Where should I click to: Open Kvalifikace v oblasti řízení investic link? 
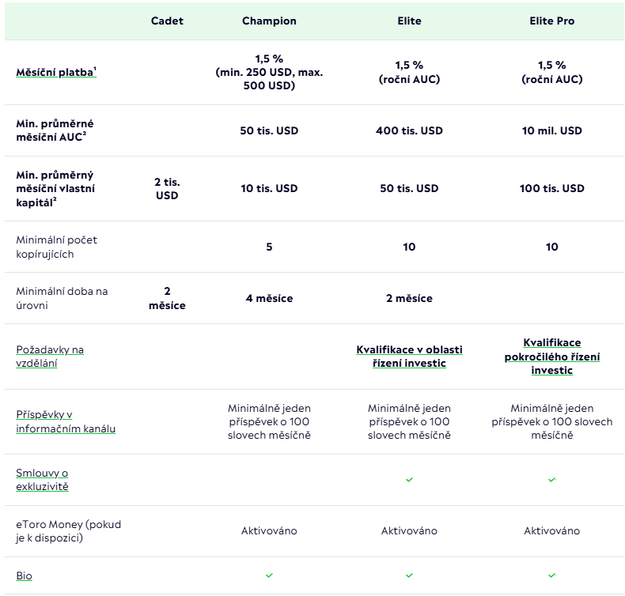pyautogui.click(x=409, y=356)
